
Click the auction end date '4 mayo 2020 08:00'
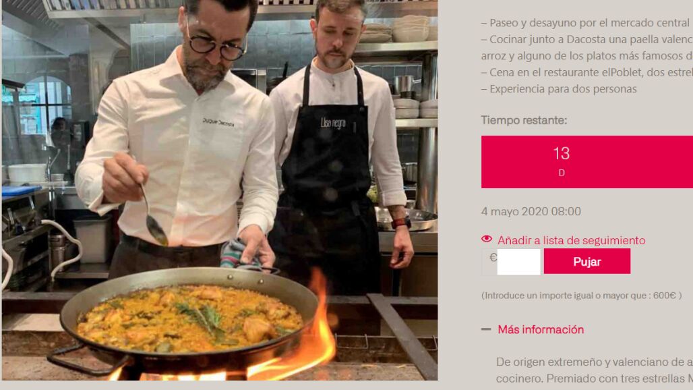(x=531, y=211)
